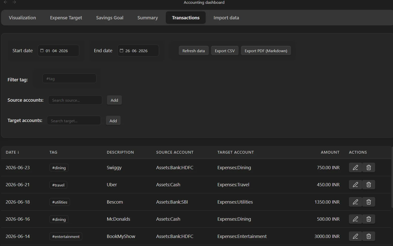Click Export PDF (Markdown) button
This screenshot has height=246, width=393.
pos(266,51)
